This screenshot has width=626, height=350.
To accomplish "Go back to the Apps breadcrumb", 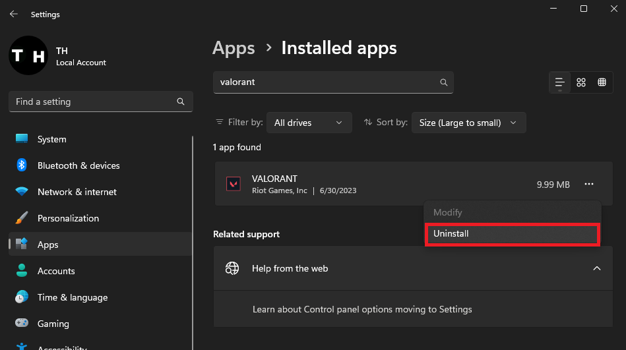I will pyautogui.click(x=234, y=48).
